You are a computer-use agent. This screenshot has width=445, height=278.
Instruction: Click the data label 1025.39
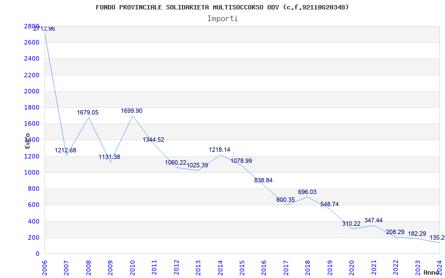coord(197,165)
